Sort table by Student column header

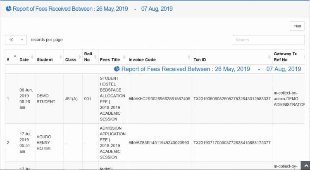click(45, 59)
